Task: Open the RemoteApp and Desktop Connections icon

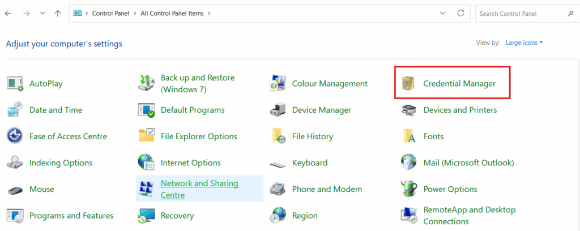Action: pyautogui.click(x=409, y=216)
